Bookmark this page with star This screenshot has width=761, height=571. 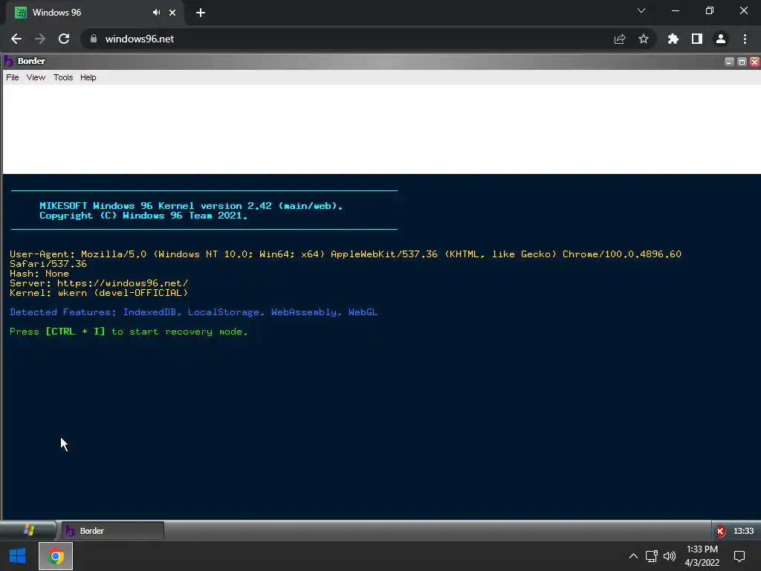click(644, 39)
